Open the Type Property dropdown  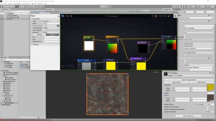click(x=51, y=21)
